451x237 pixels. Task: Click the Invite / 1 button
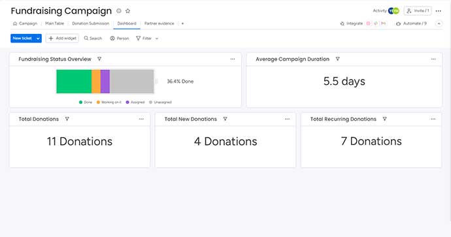(418, 11)
